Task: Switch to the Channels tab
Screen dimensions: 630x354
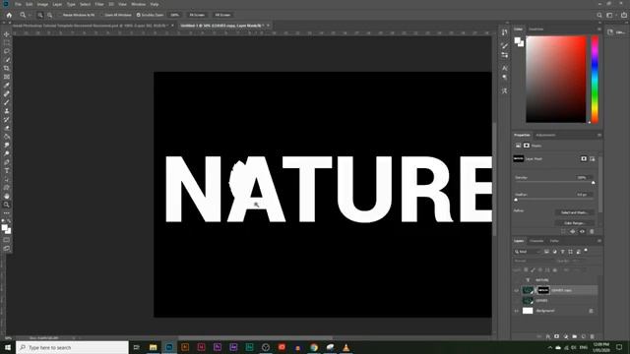Action: 536,241
